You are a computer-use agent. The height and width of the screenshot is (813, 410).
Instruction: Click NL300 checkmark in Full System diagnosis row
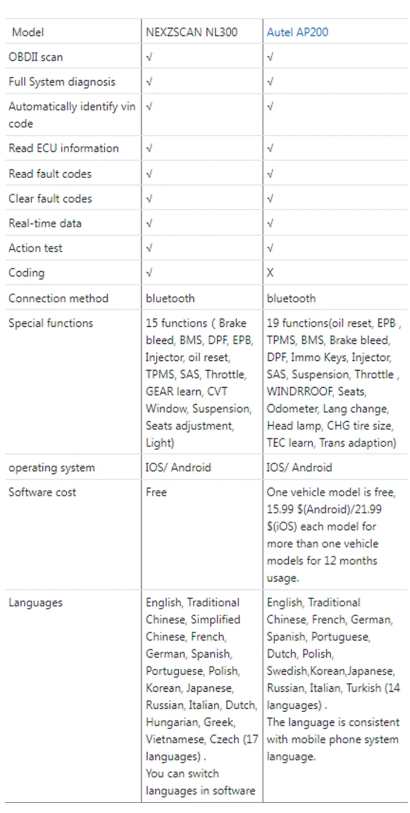[x=149, y=82]
